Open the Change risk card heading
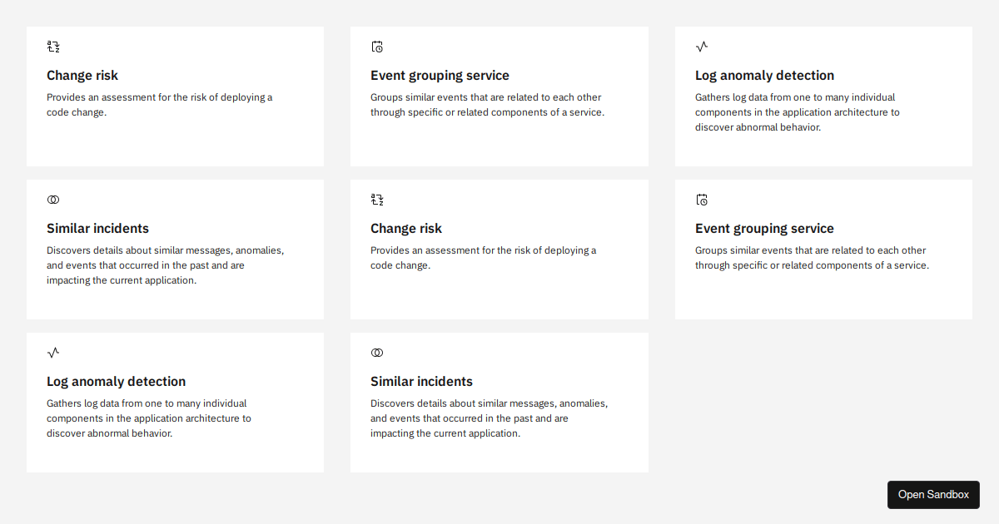The width and height of the screenshot is (999, 524). 82,75
